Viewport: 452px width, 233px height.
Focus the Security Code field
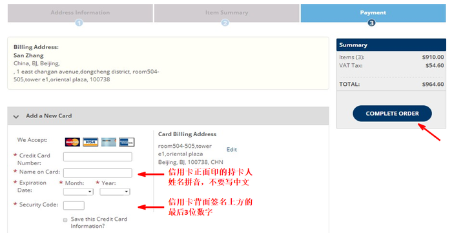tap(74, 206)
